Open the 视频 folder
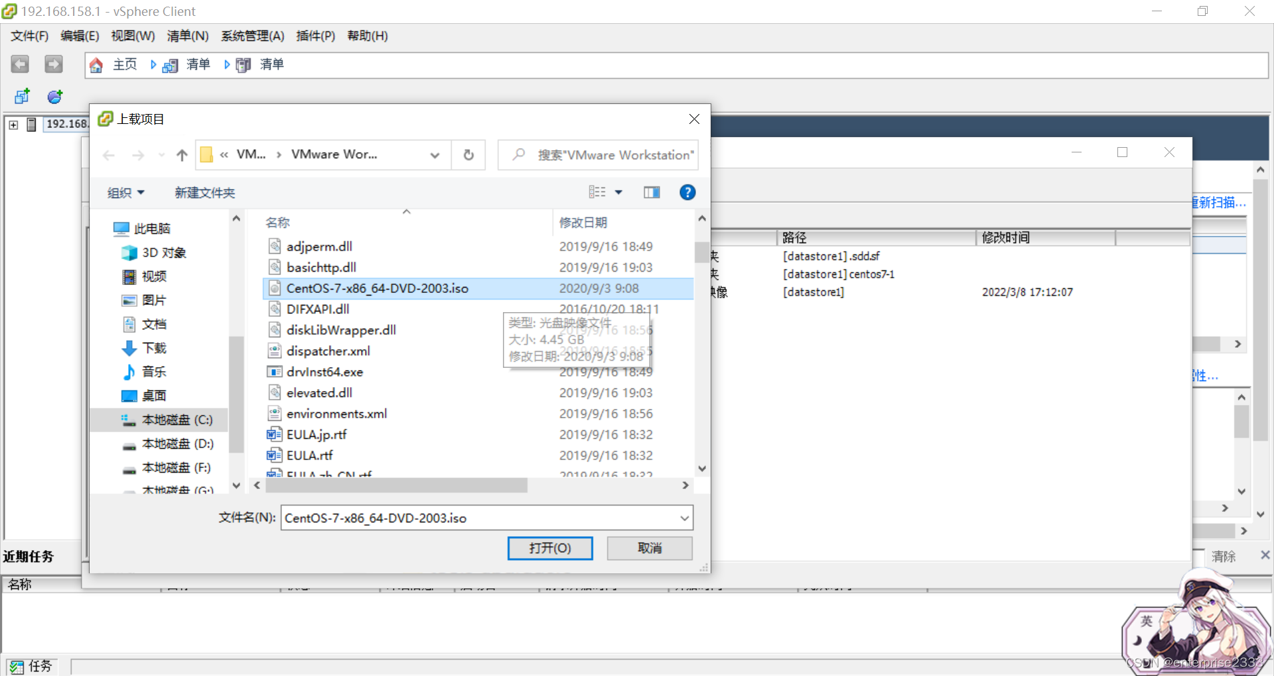1274x676 pixels. 144,276
